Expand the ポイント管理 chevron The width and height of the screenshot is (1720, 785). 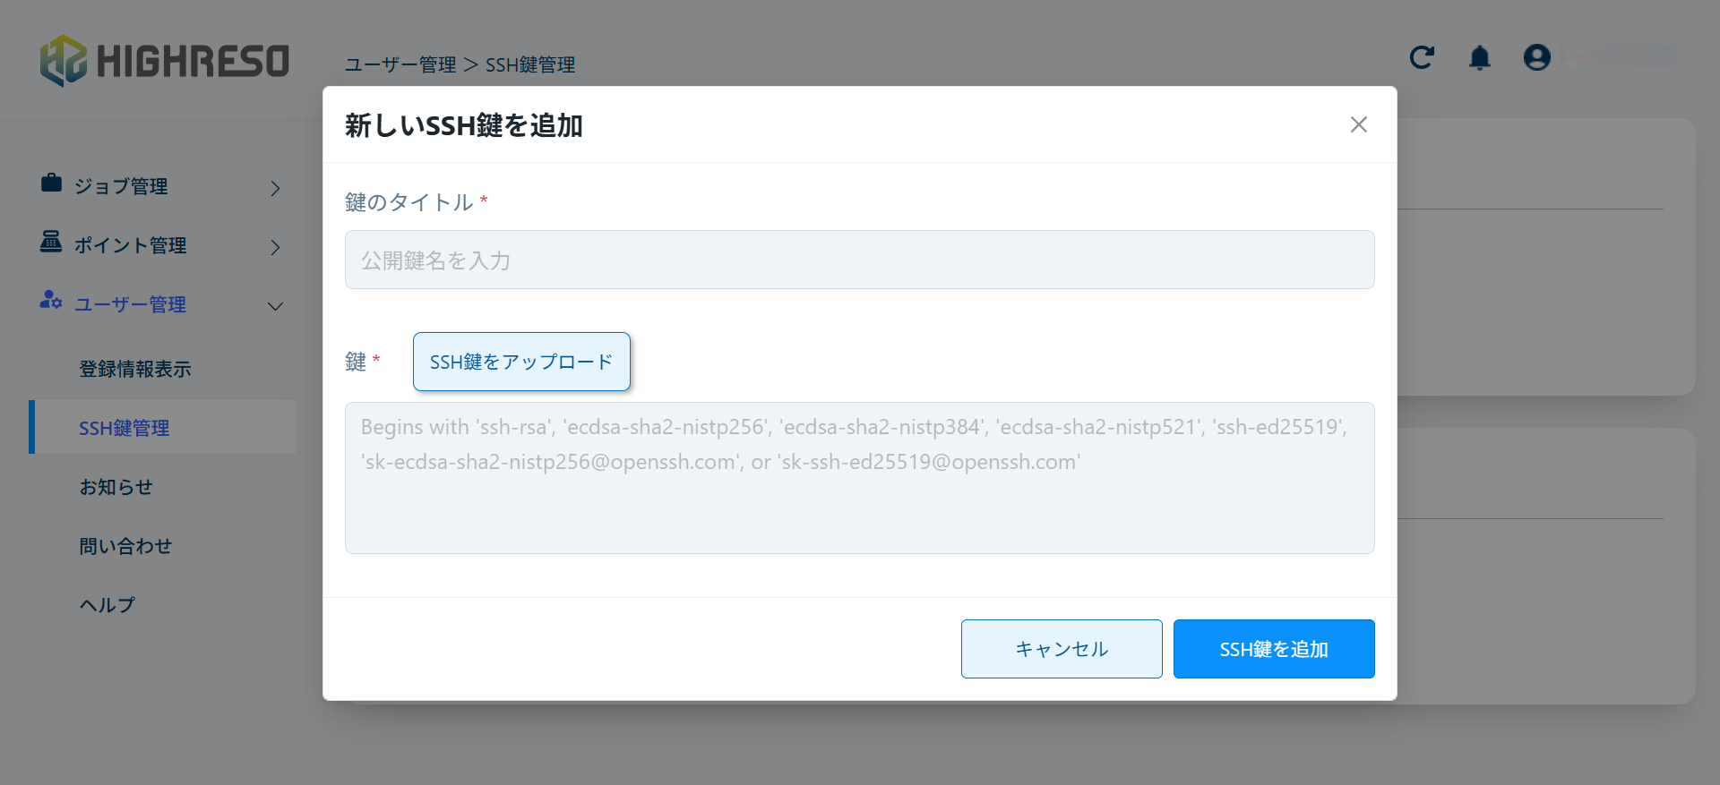tap(275, 247)
